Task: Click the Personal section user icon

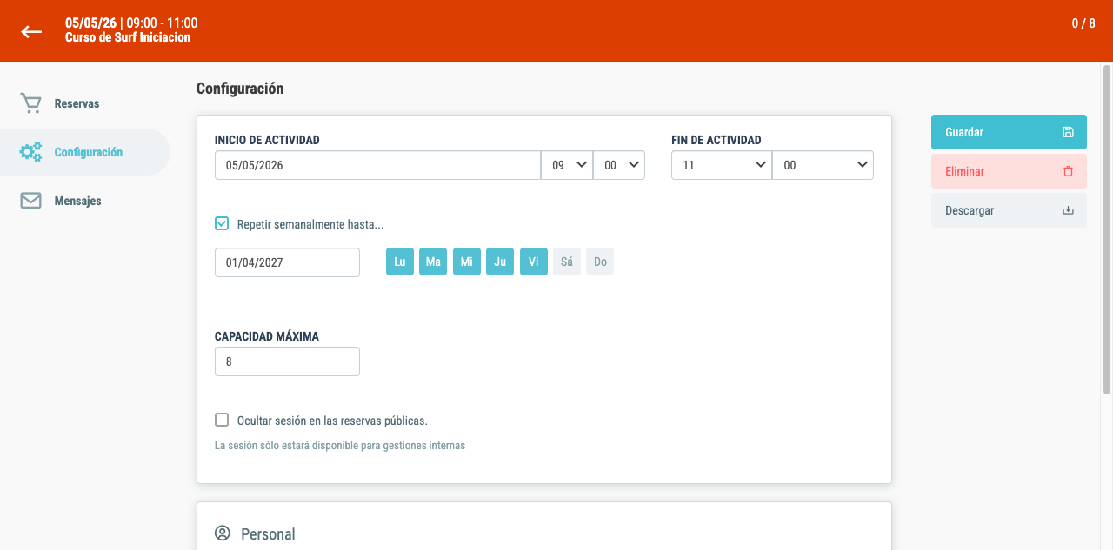Action: pyautogui.click(x=223, y=533)
